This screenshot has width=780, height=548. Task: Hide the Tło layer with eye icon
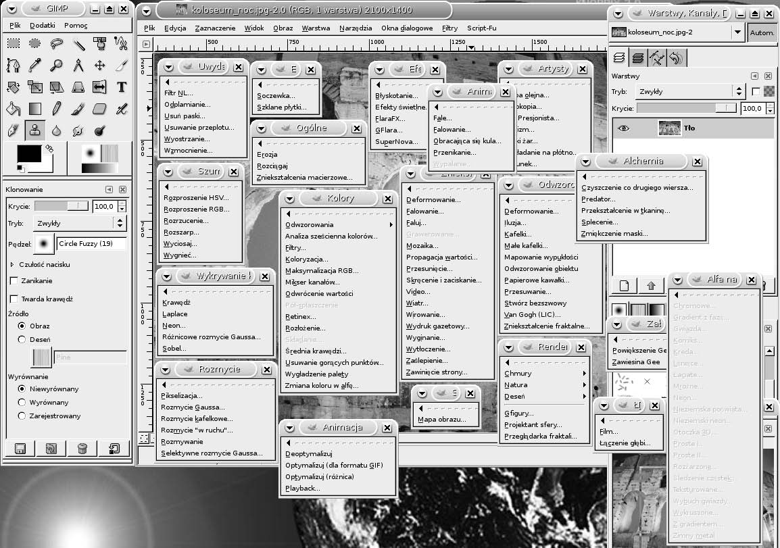623,128
